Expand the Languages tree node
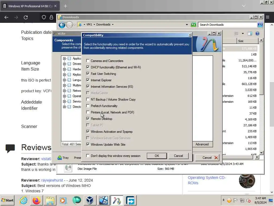The image size is (274, 206). [x=64, y=80]
